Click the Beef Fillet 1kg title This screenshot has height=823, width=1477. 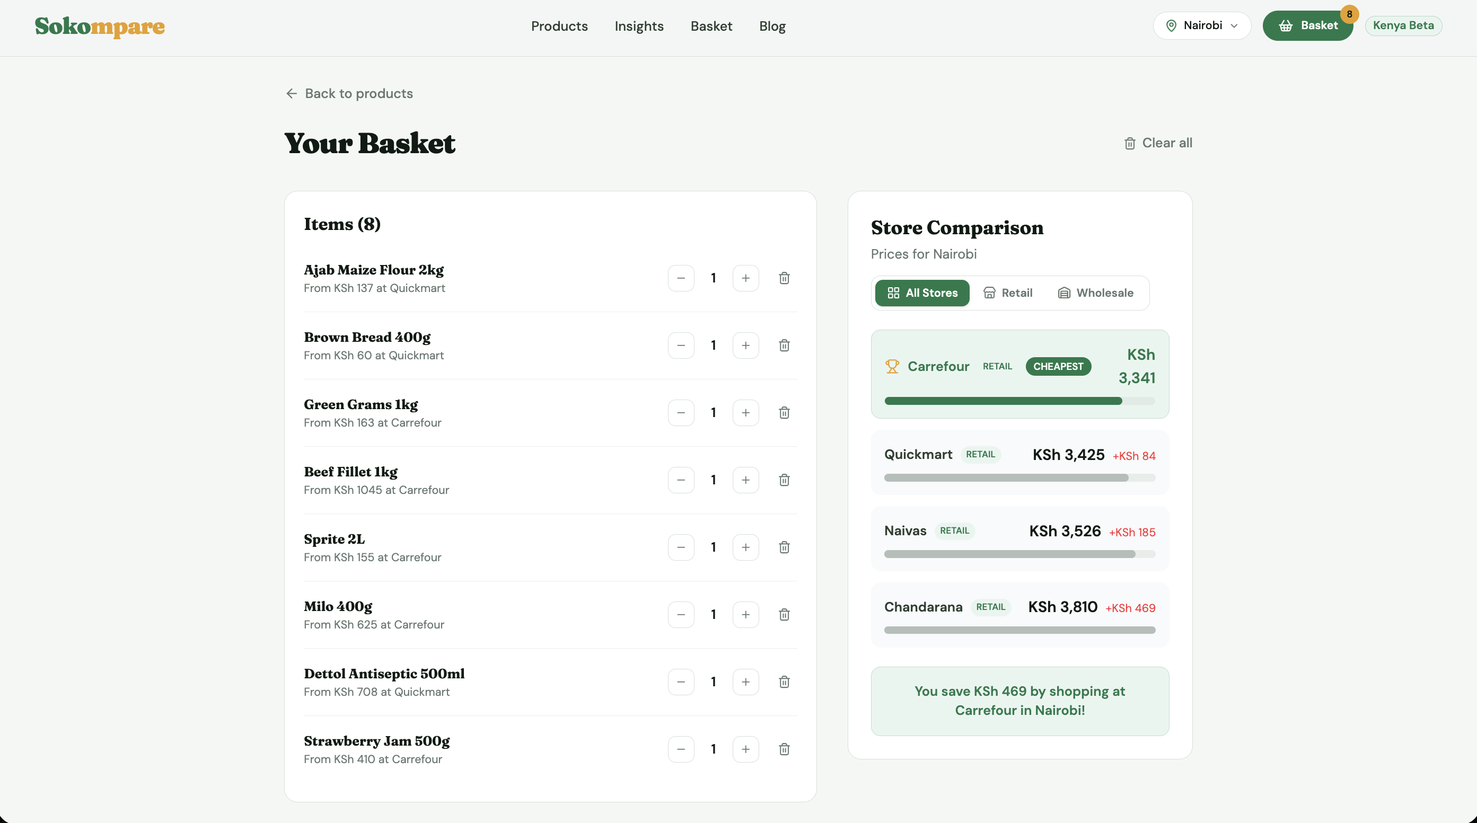[351, 472]
